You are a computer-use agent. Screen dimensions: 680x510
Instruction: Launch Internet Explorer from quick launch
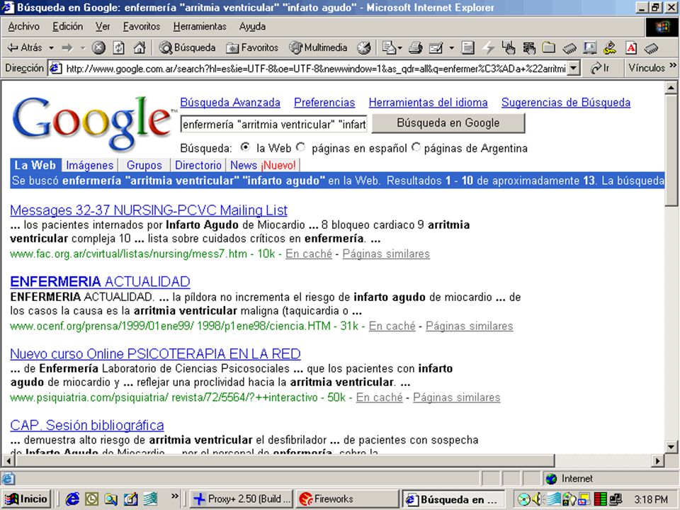(72, 499)
